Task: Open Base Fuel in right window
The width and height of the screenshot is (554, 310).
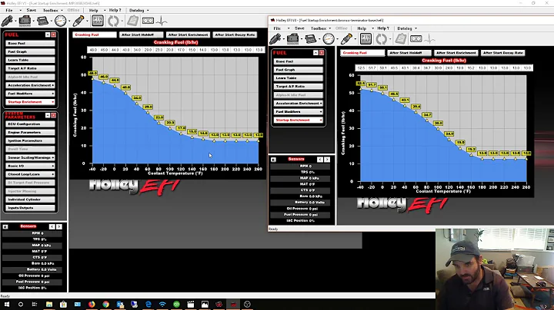Action: (299, 61)
